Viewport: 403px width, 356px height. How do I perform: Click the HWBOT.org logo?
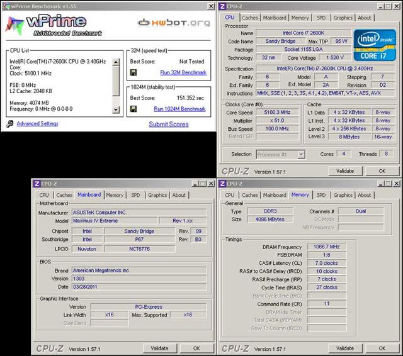174,23
